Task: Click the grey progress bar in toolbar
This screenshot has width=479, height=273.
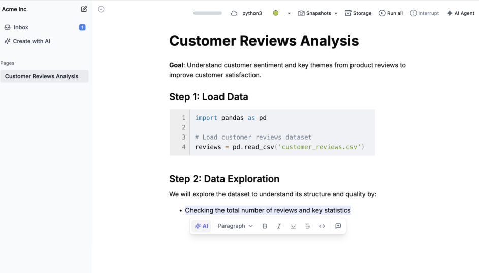Action: point(208,13)
